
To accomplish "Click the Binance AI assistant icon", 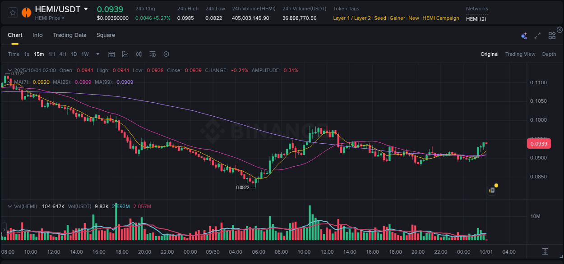I will click(x=524, y=35).
